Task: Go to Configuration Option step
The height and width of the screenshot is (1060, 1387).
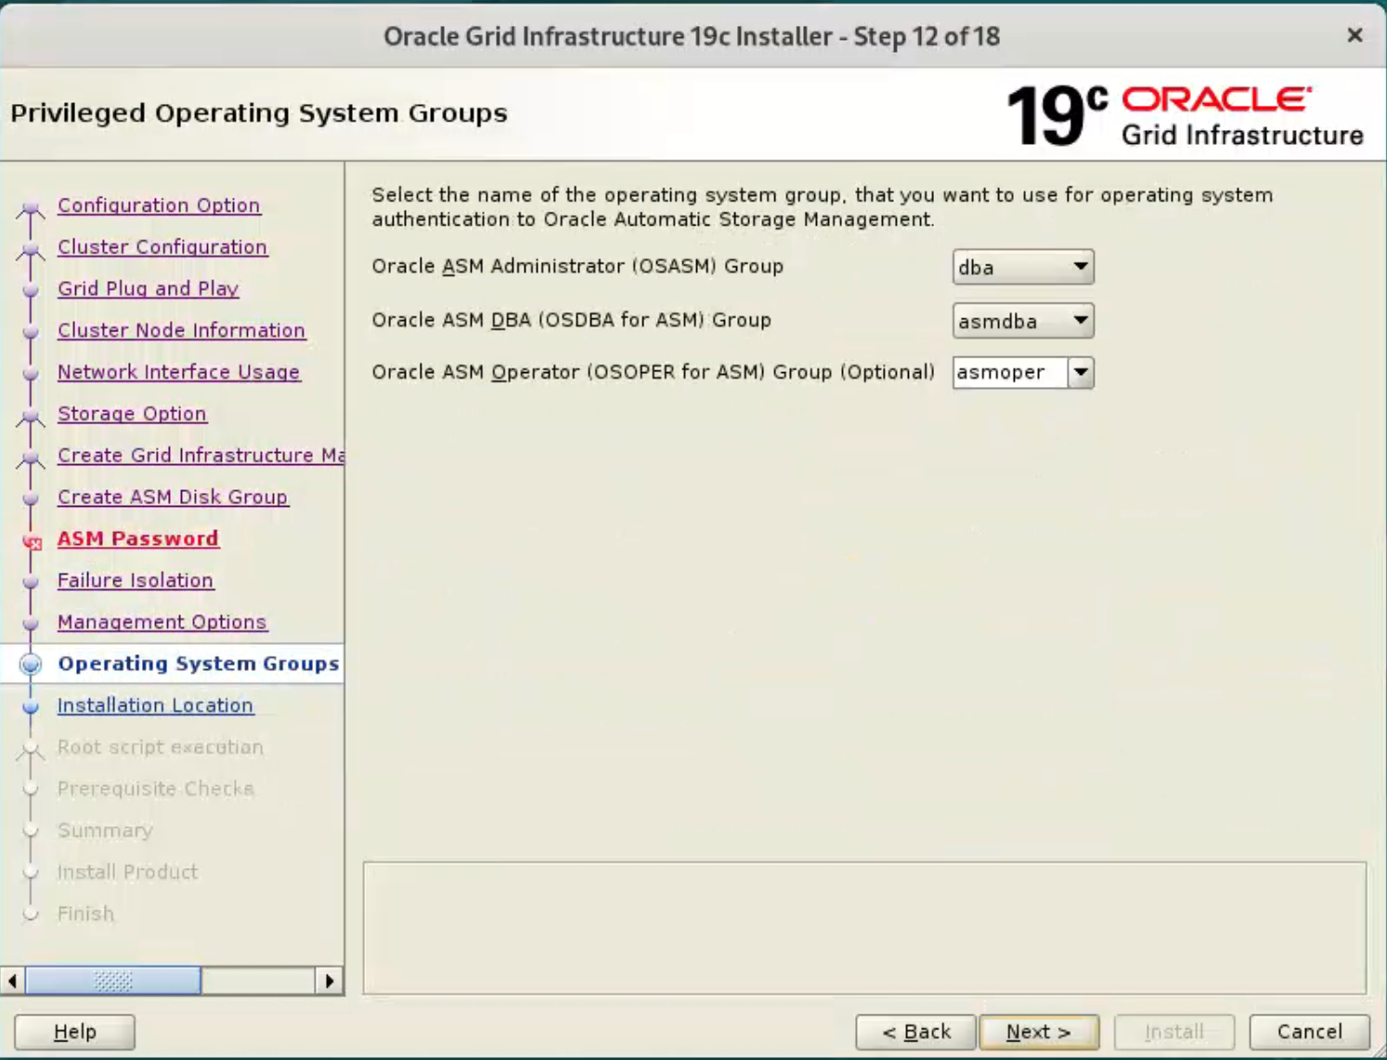Action: [159, 205]
